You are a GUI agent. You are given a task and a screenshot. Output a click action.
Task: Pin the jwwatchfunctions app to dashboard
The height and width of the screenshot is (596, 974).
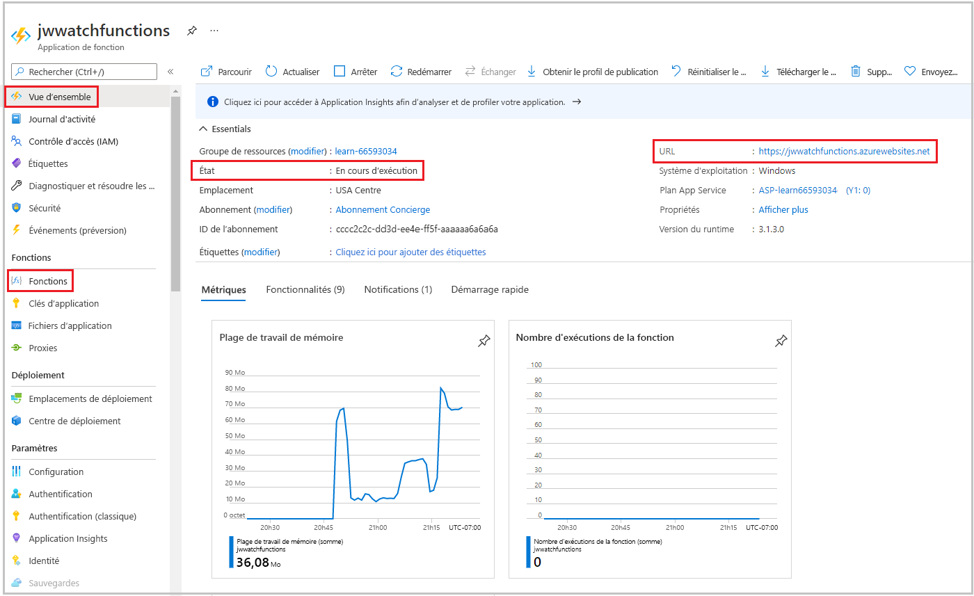[192, 31]
